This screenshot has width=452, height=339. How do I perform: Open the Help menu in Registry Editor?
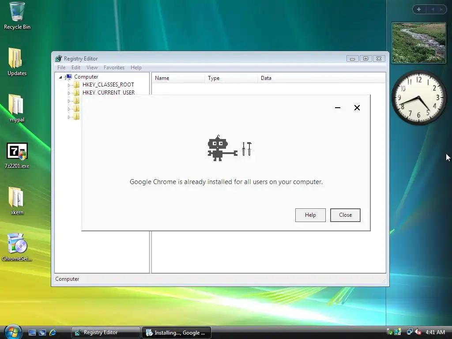pos(136,68)
